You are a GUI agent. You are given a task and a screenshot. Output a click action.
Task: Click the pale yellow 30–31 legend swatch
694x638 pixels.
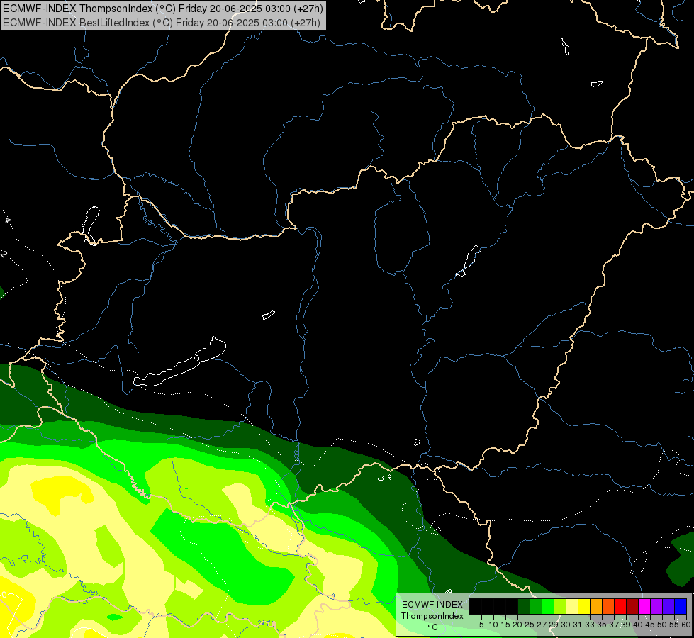click(572, 606)
